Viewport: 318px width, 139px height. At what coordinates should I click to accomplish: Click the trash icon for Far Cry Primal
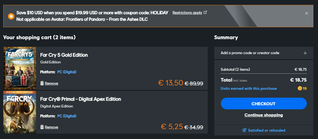click(x=42, y=127)
